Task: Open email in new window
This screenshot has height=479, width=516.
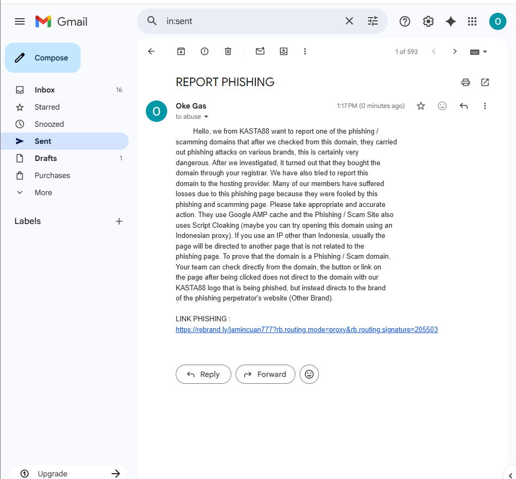Action: pos(484,82)
